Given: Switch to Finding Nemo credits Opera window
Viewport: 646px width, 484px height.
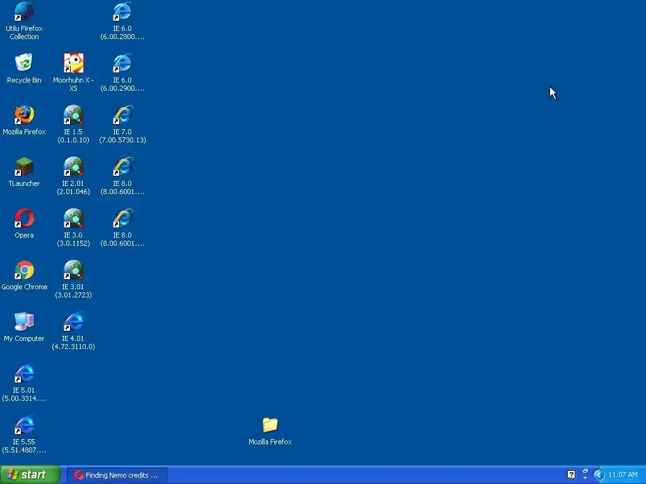Looking at the screenshot, I should point(117,475).
